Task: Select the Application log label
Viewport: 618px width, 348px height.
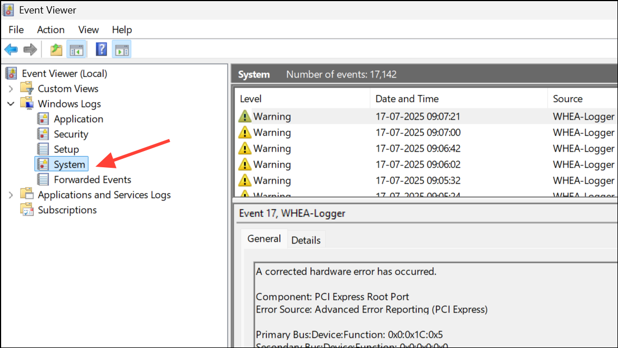Action: 79,119
